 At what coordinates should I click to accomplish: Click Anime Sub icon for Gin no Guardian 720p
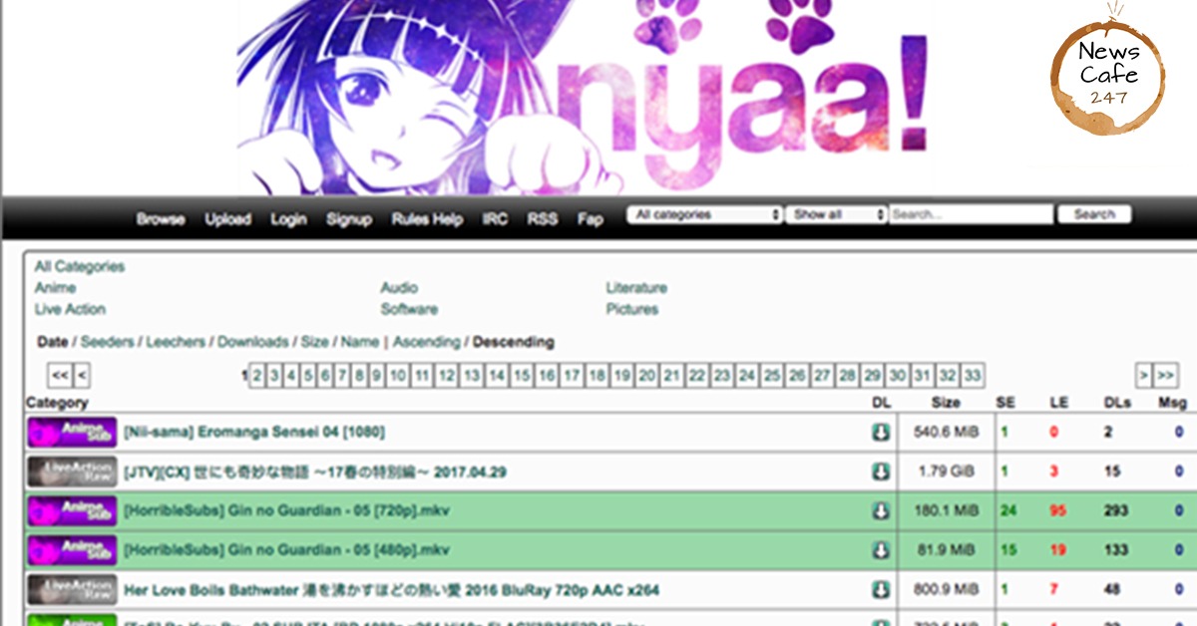(x=72, y=510)
